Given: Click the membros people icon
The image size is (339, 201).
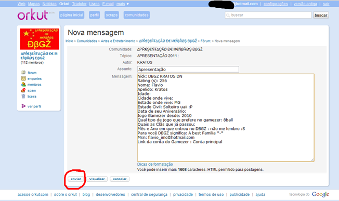Looking at the screenshot, I should [23, 85].
